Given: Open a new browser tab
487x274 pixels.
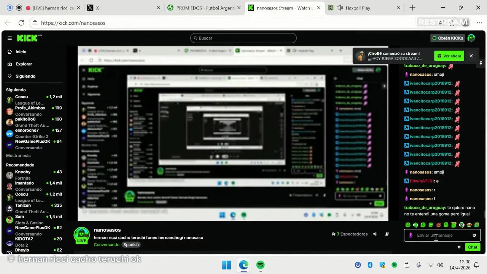Looking at the screenshot, I should (x=412, y=8).
